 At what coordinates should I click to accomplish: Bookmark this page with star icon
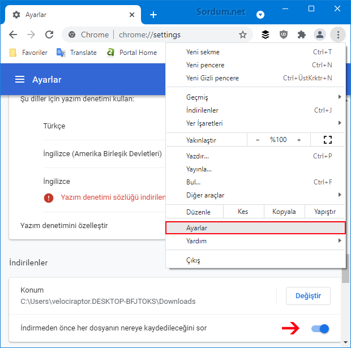click(x=243, y=35)
